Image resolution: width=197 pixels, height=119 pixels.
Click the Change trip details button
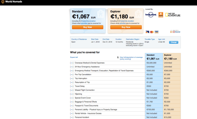coord(174,42)
